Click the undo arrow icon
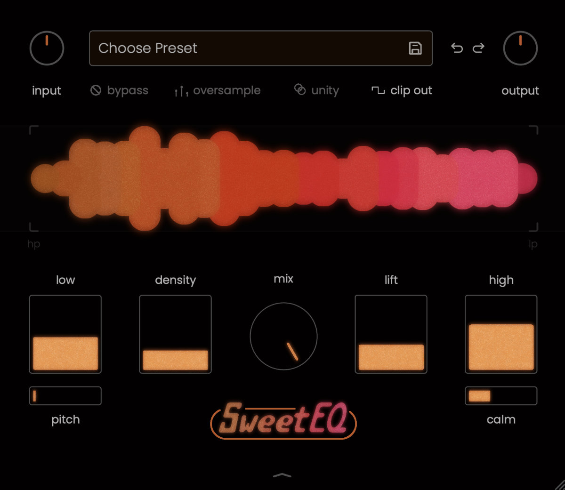565x490 pixels. (457, 48)
